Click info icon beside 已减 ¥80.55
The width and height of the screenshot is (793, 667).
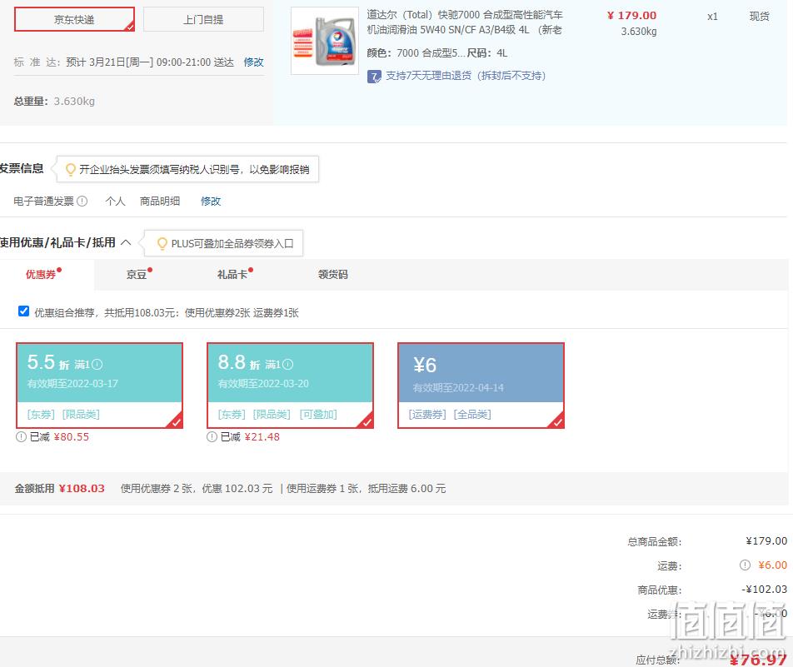coord(21,437)
